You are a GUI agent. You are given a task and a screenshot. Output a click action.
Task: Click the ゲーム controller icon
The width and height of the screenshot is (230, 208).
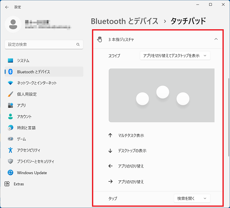(10, 139)
